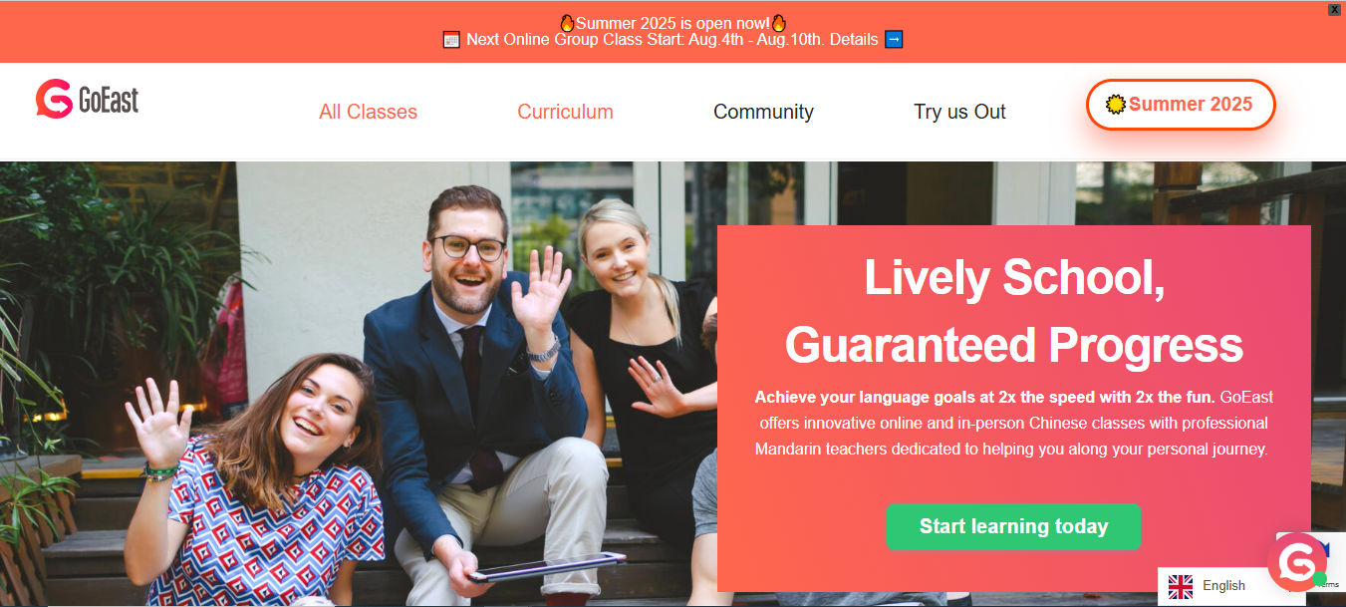Click the sun icon on Summer 2025 button
The width and height of the screenshot is (1346, 607).
(x=1116, y=104)
